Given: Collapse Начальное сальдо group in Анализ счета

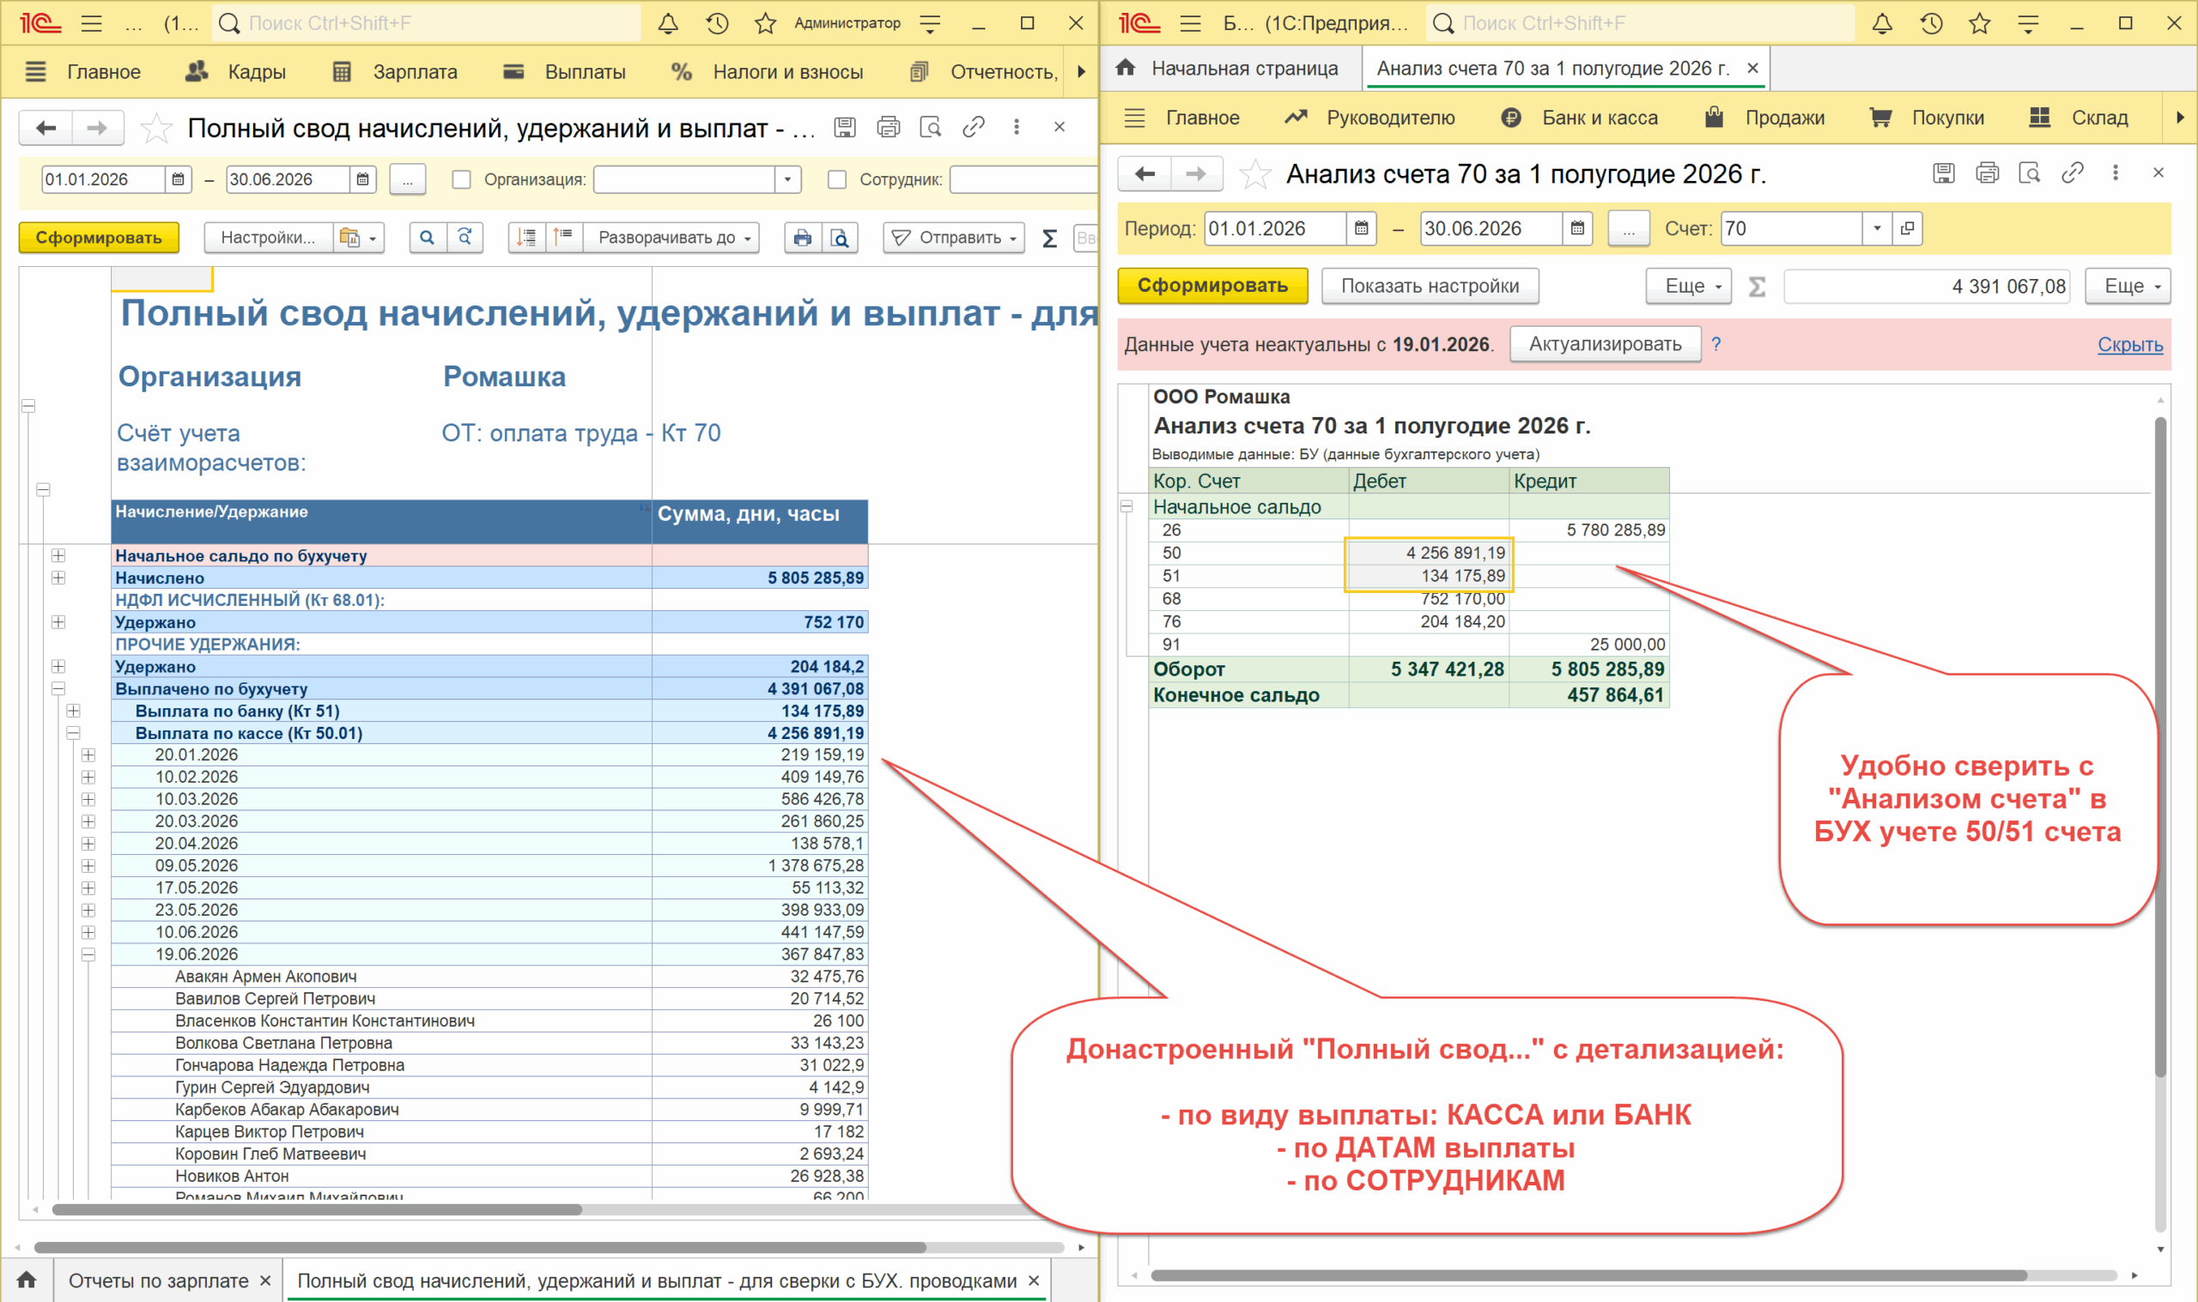Looking at the screenshot, I should (x=1127, y=507).
